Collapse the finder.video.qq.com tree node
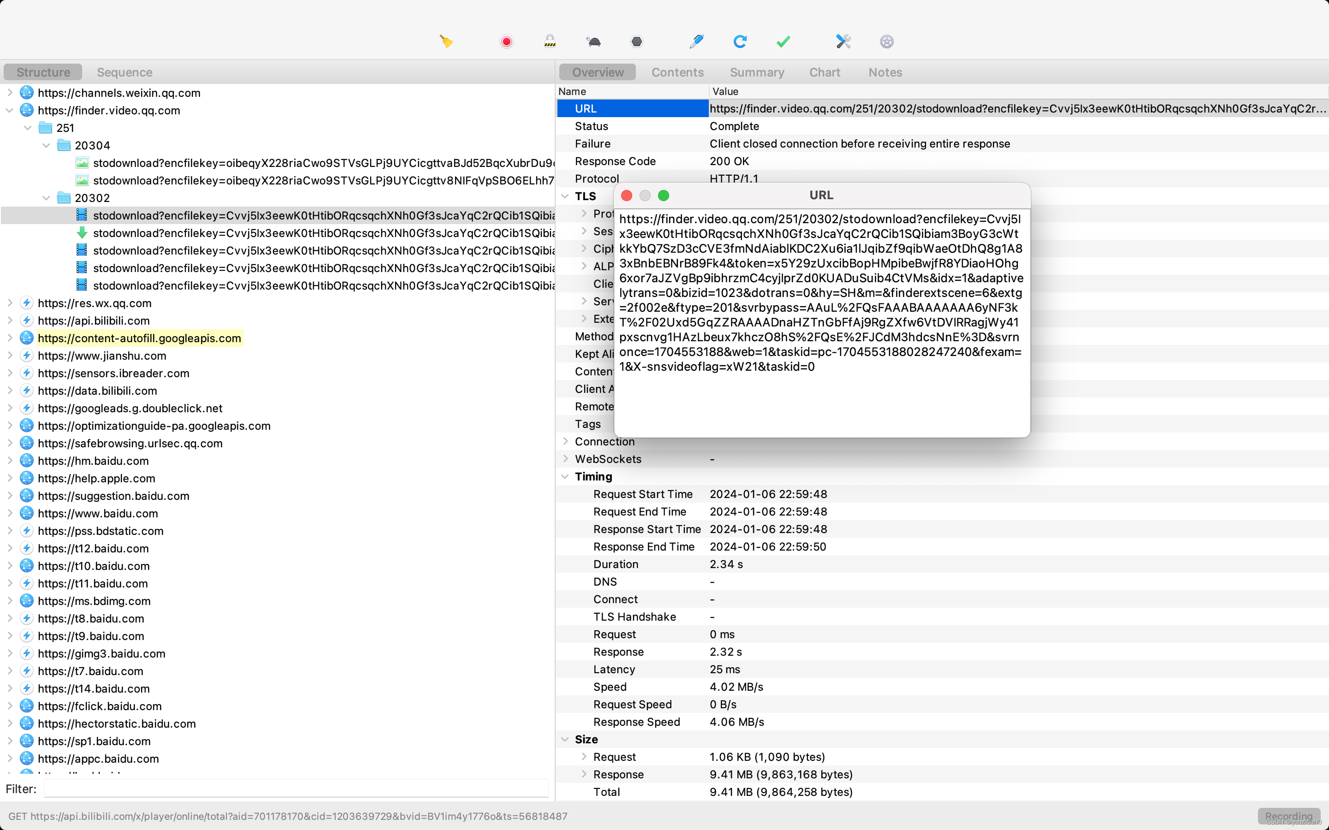Image resolution: width=1329 pixels, height=830 pixels. (x=9, y=110)
